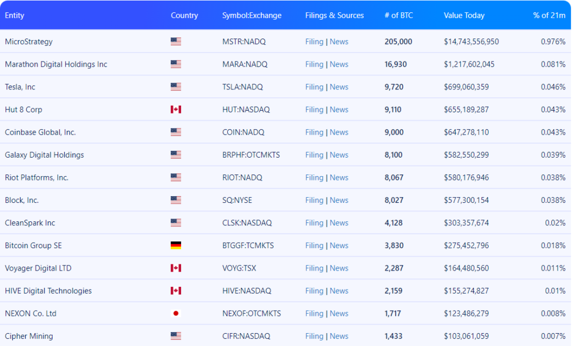The image size is (572, 346).
Task: Open MicroStrategy's Filing link
Action: tap(314, 41)
